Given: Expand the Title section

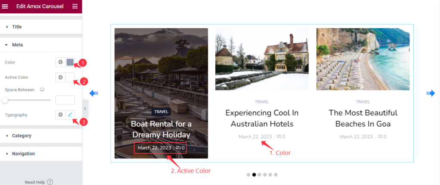Looking at the screenshot, I should (41, 27).
